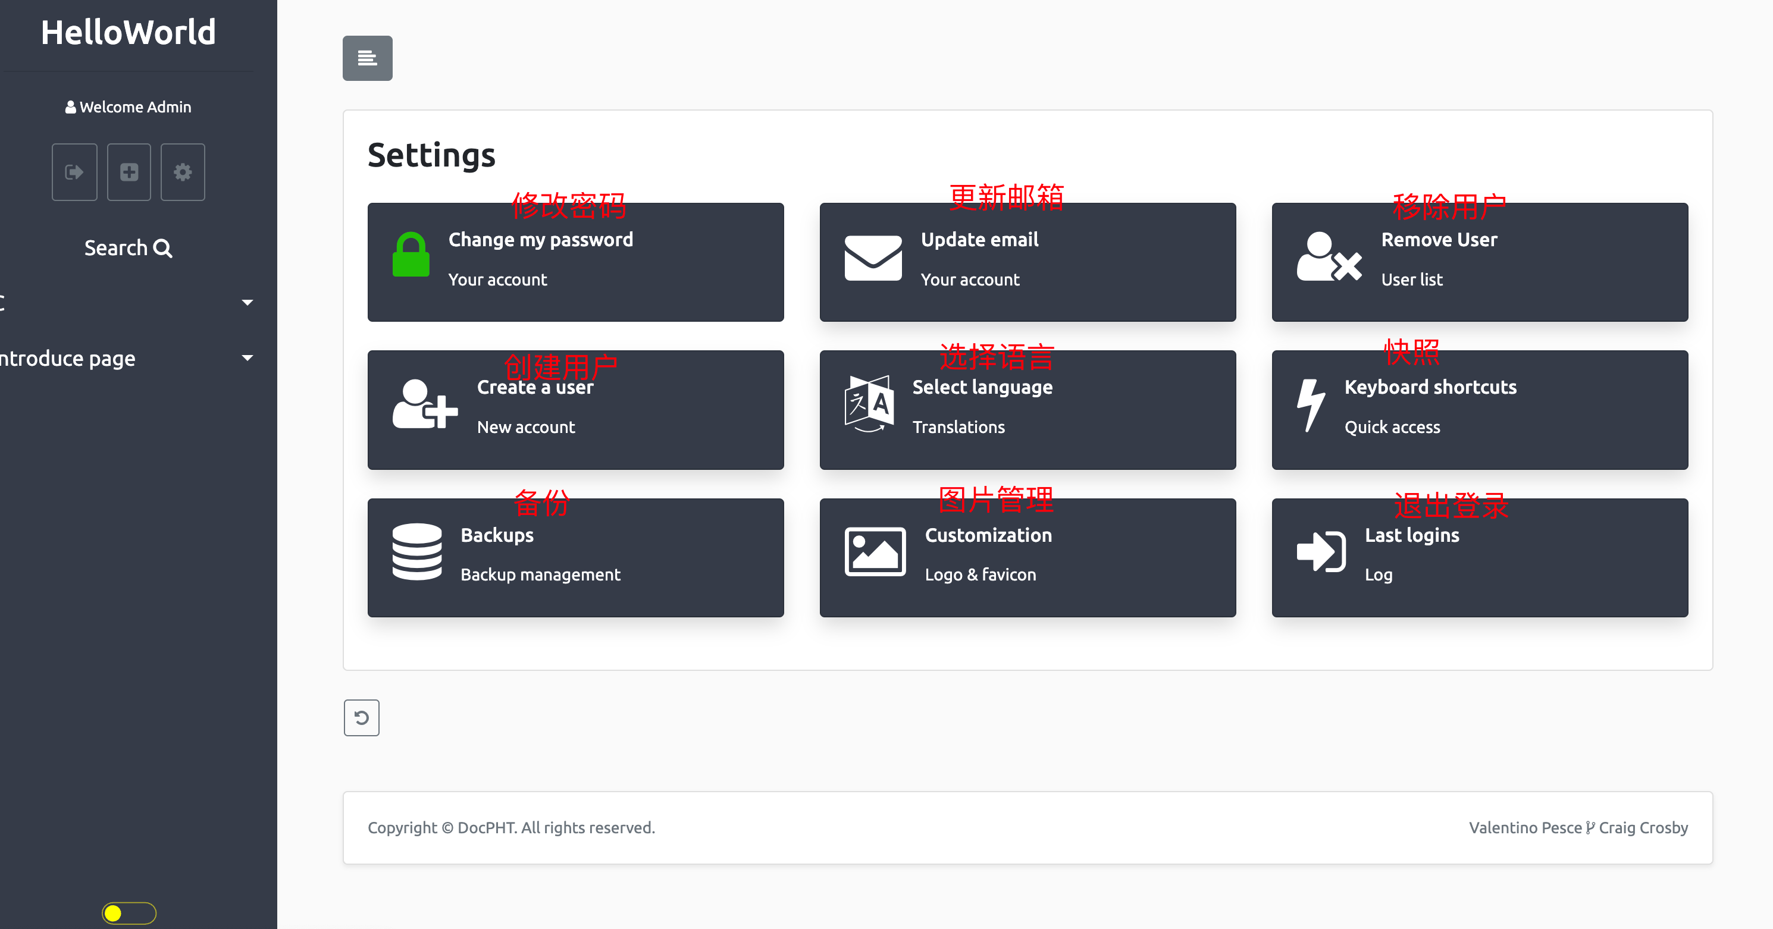Image resolution: width=1773 pixels, height=929 pixels.
Task: Click 'New account' subtitle
Action: coord(526,428)
